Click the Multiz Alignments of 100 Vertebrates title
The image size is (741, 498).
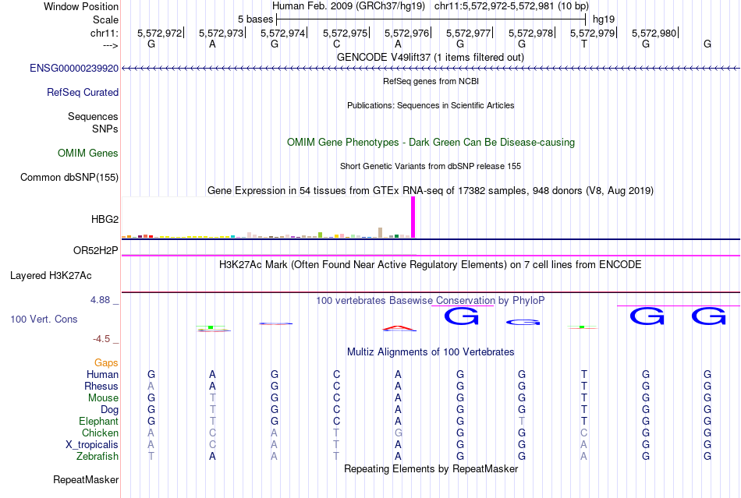[431, 352]
